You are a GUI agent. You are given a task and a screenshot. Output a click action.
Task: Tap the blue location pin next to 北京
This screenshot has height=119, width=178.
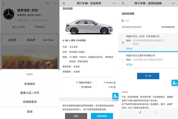point(123,21)
